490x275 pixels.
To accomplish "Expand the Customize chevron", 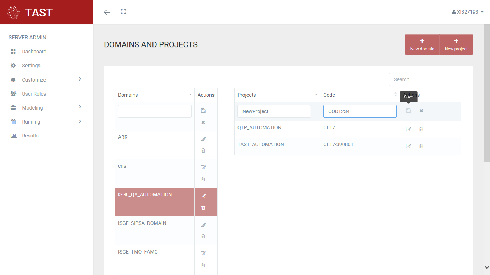I will click(80, 79).
